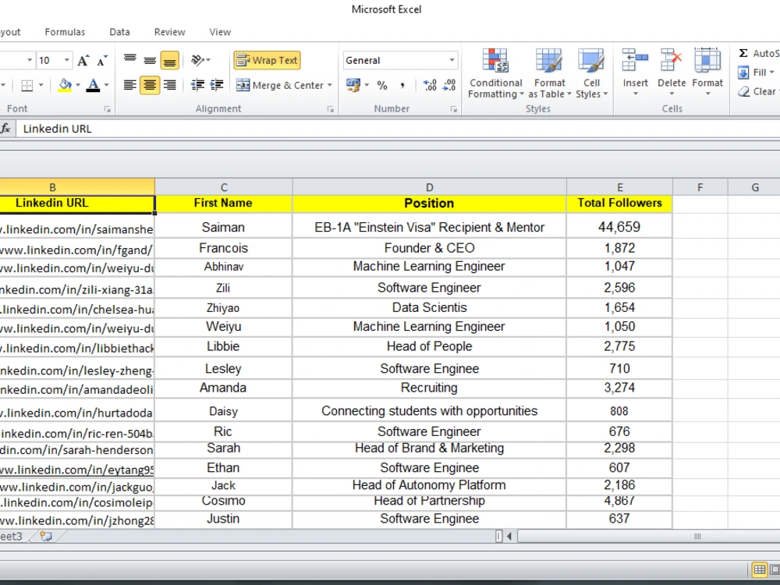Apply top vertical alignment
Image resolution: width=780 pixels, height=585 pixels.
(x=129, y=60)
